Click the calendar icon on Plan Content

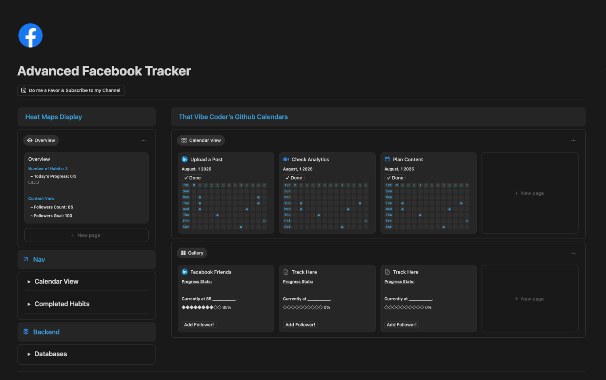387,159
